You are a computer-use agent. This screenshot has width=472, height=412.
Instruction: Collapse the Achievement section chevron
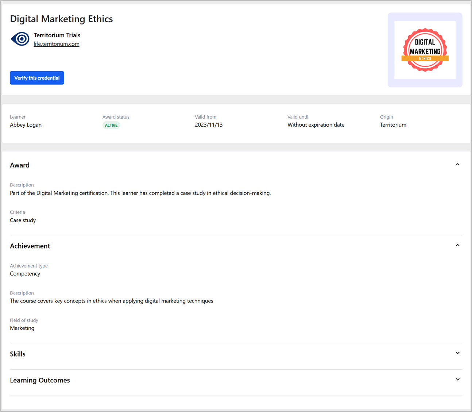coord(457,246)
